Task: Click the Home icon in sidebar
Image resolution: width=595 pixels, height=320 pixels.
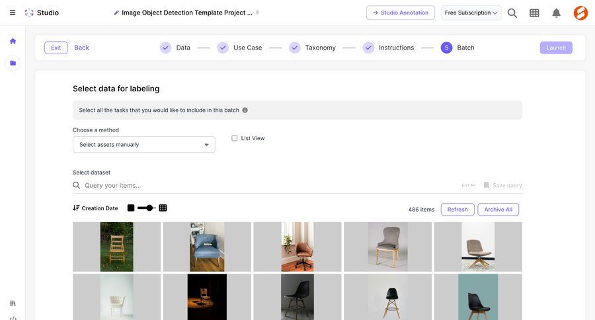Action: coord(13,41)
